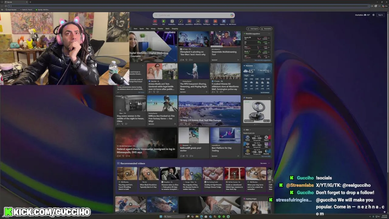The image size is (389, 219).
Task: Open the TikTok shortcut tile
Action: (181, 22)
